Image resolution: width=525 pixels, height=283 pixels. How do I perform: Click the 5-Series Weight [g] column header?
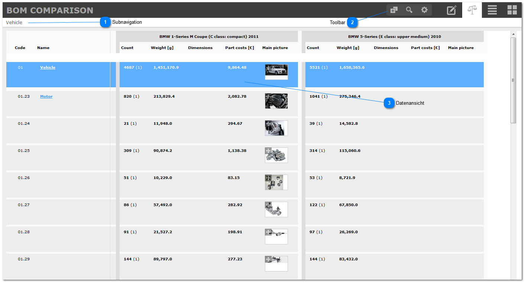(348, 48)
